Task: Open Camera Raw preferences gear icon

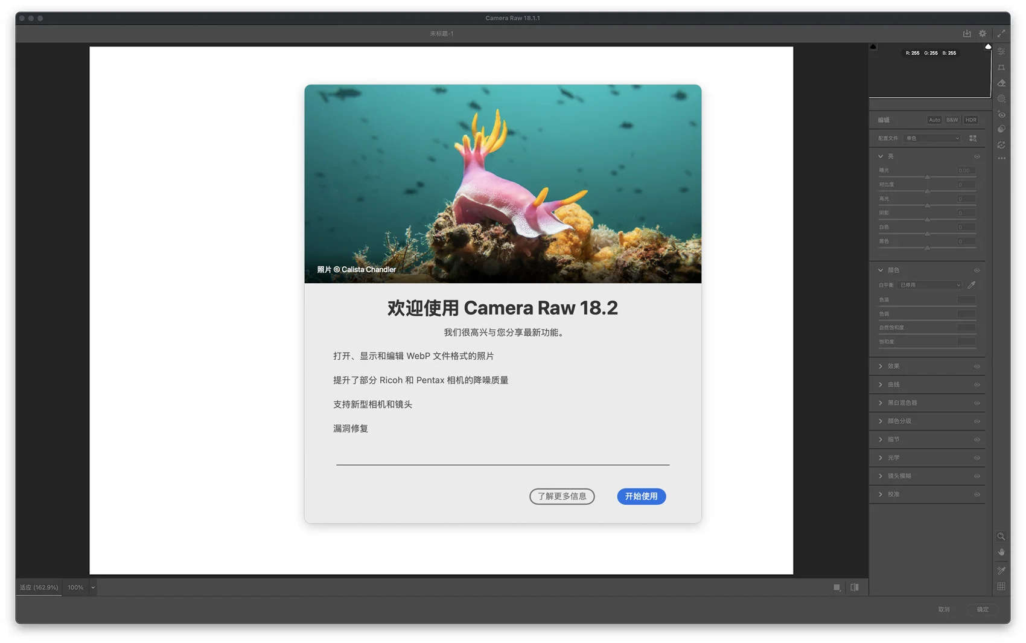Action: pyautogui.click(x=983, y=34)
